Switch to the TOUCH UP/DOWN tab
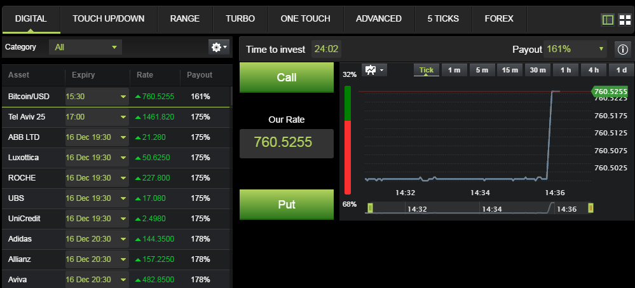Image resolution: width=635 pixels, height=288 pixels. [x=109, y=18]
